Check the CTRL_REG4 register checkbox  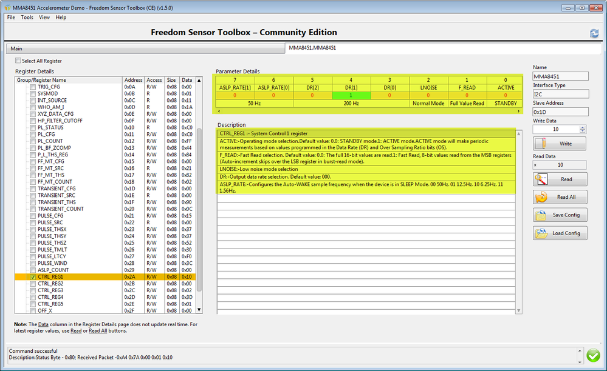click(x=33, y=297)
